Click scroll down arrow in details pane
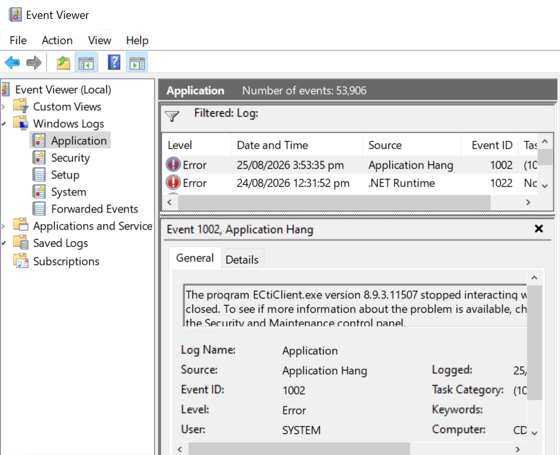 point(534,434)
